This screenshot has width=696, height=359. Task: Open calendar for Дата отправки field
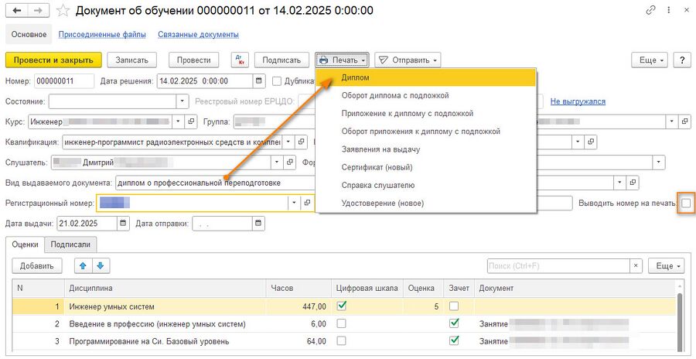coord(259,224)
